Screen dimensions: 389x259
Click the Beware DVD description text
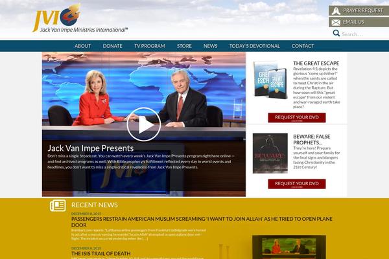click(x=316, y=157)
